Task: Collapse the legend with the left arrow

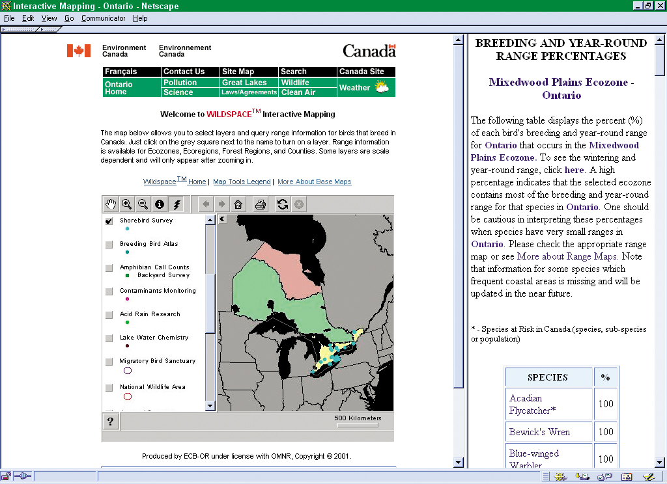Action: (222, 219)
